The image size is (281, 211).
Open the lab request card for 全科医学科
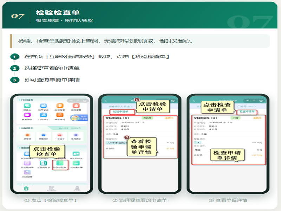140,137
